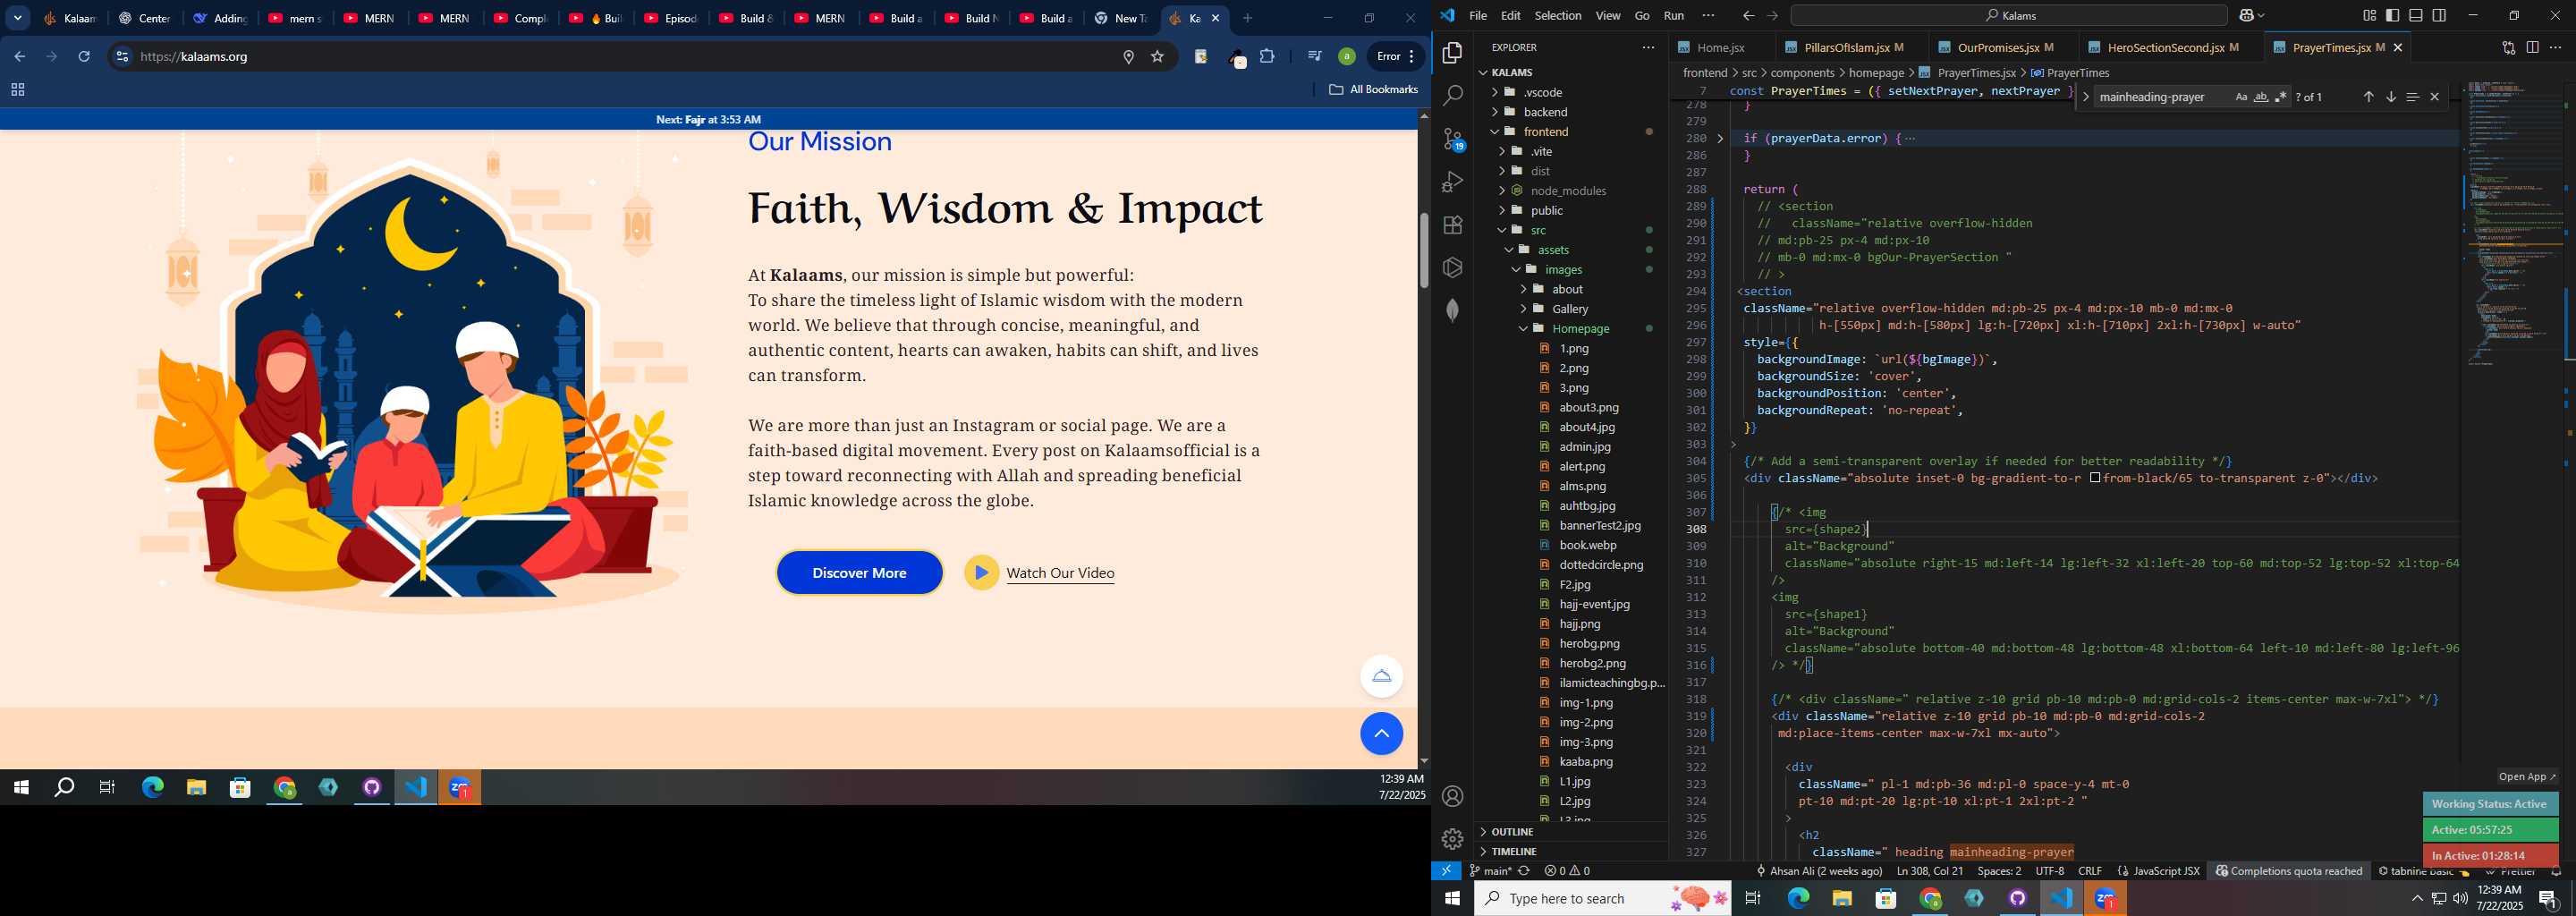The height and width of the screenshot is (916, 2576).
Task: Close the find widget
Action: 2434,97
